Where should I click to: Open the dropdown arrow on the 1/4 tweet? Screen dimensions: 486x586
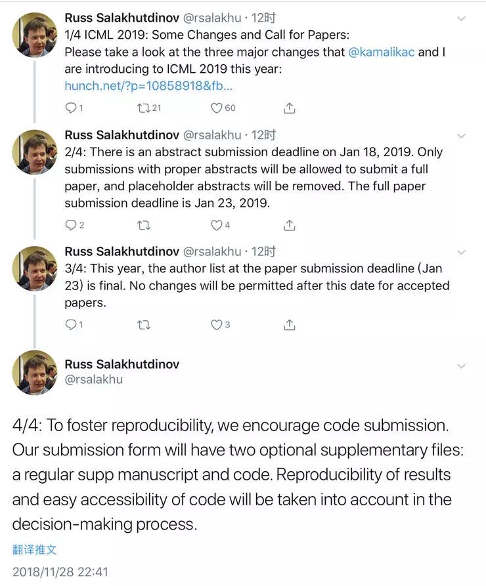tap(461, 19)
